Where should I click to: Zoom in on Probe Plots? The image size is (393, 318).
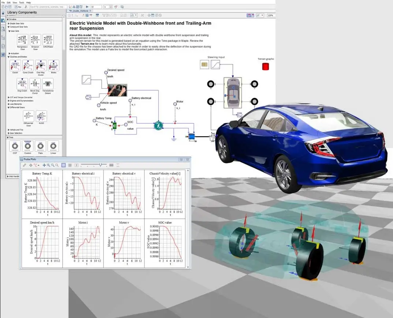48,165
